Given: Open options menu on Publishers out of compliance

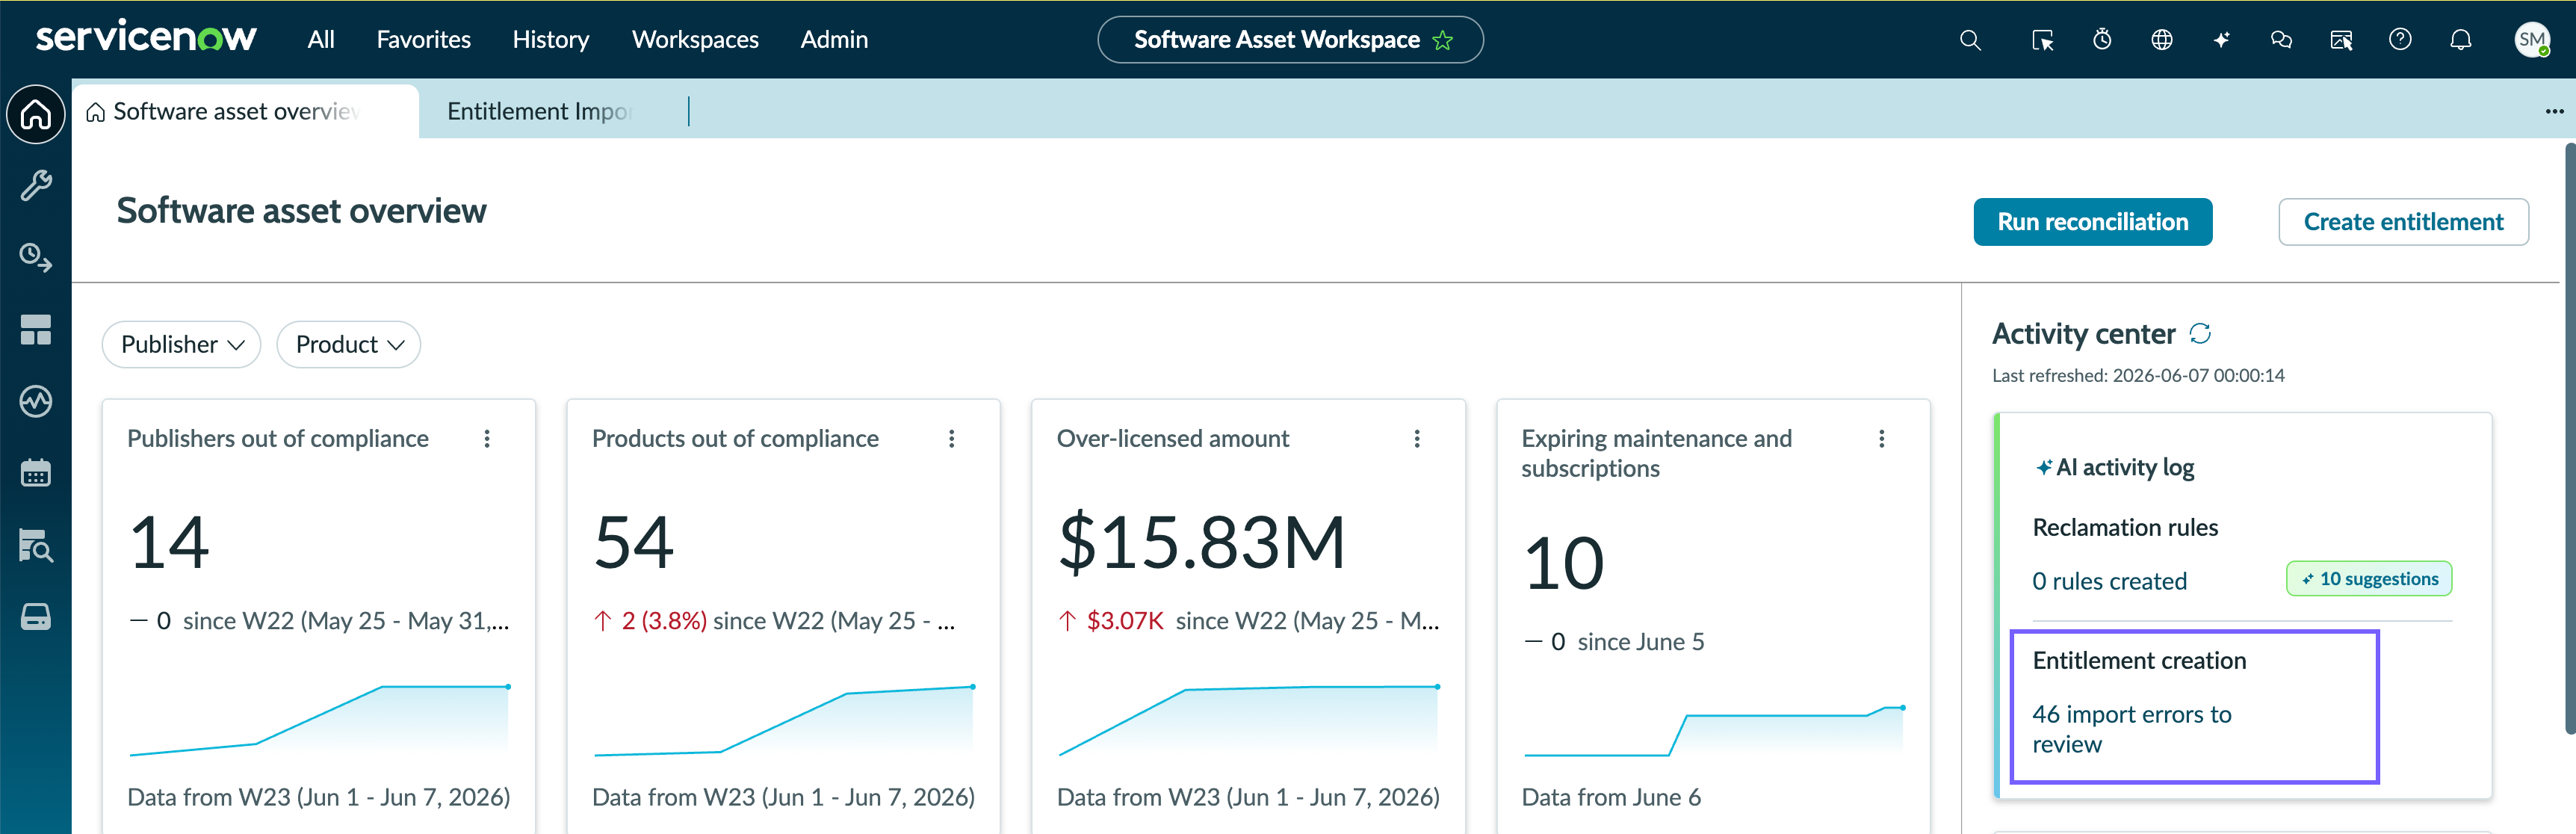Looking at the screenshot, I should [x=487, y=438].
